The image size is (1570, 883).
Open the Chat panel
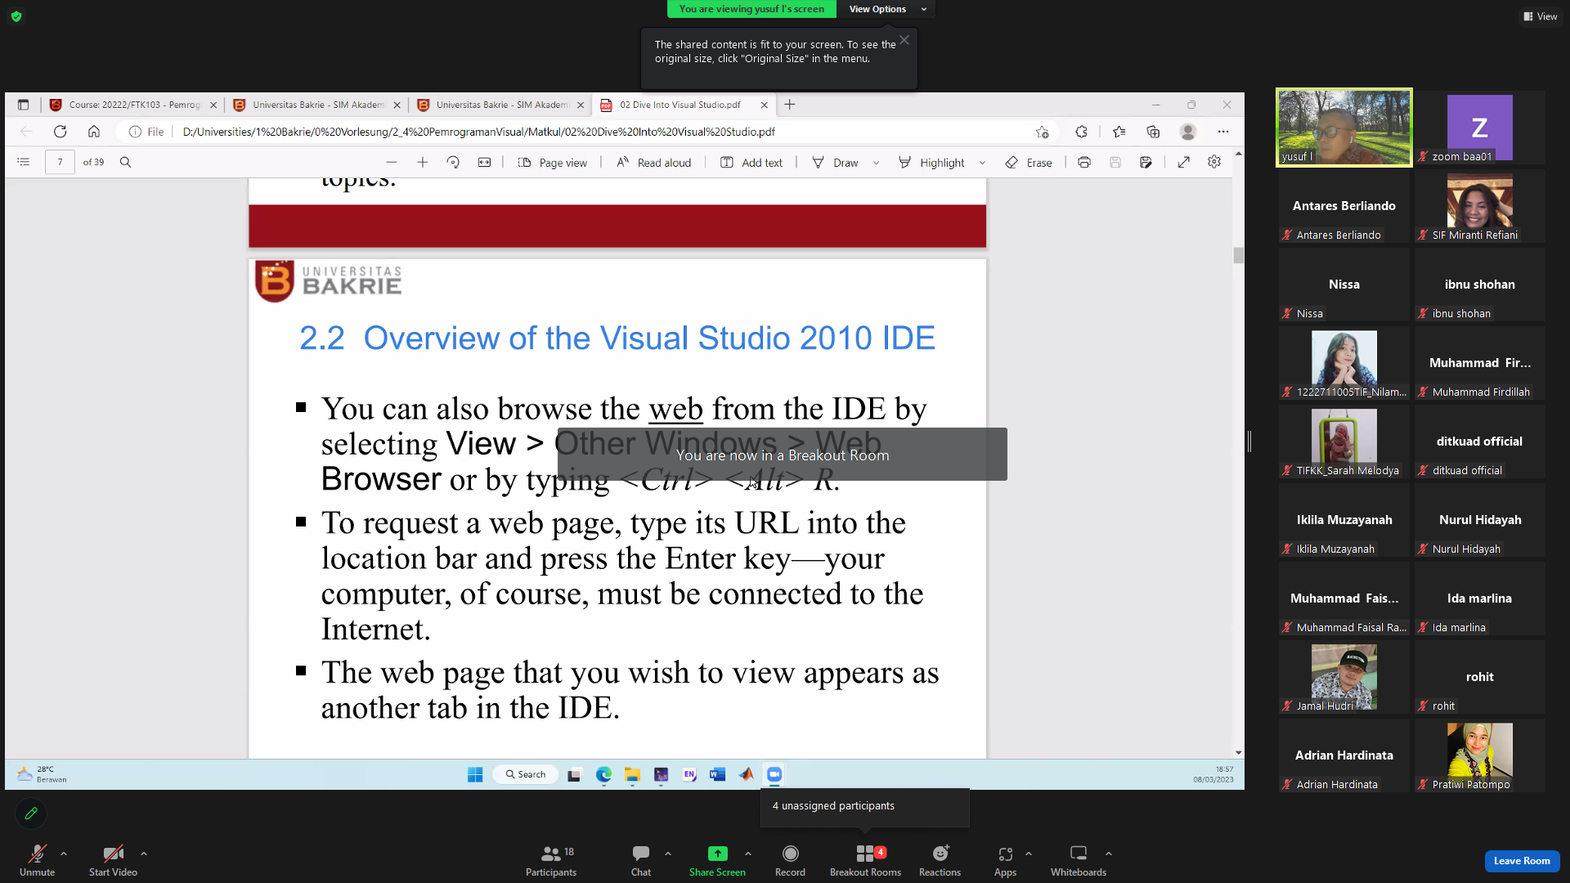pos(641,860)
